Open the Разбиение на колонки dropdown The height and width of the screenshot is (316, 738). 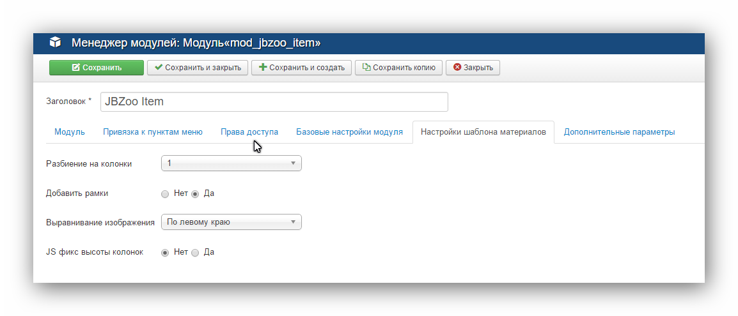coord(231,163)
